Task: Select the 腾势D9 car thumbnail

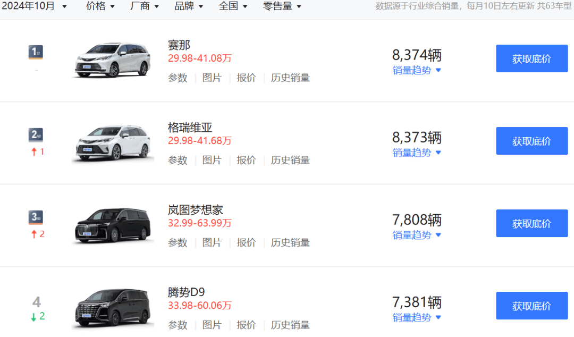Action: click(113, 307)
